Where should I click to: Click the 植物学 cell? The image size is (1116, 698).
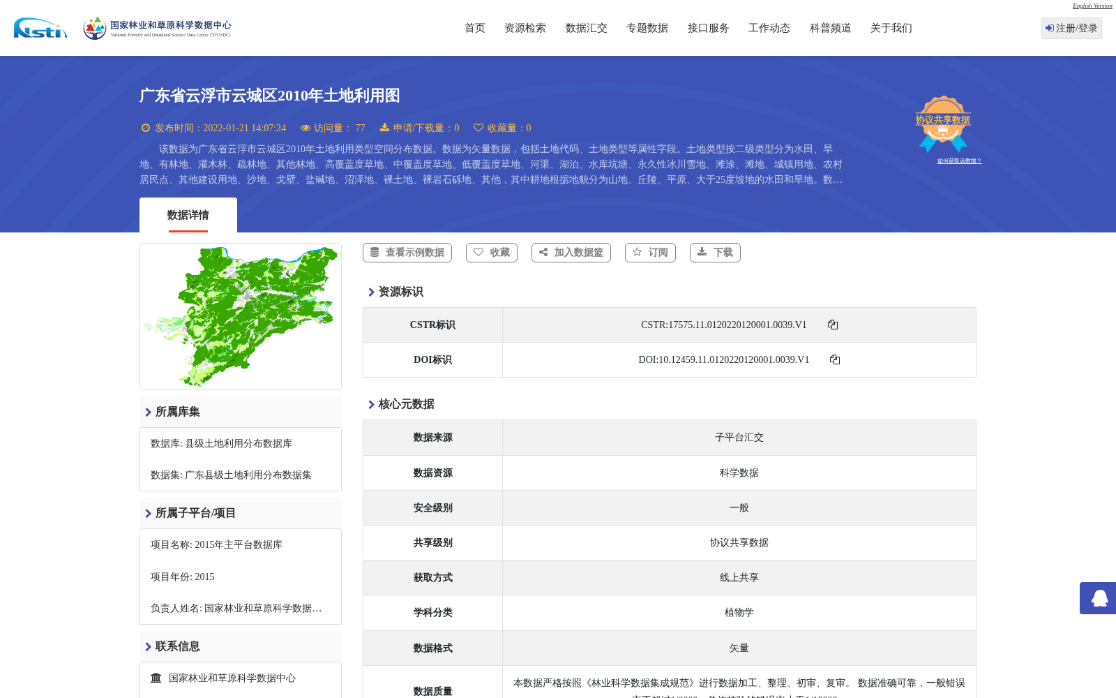pyautogui.click(x=739, y=612)
